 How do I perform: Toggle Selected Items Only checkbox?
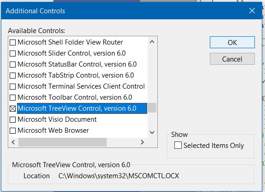(x=178, y=145)
